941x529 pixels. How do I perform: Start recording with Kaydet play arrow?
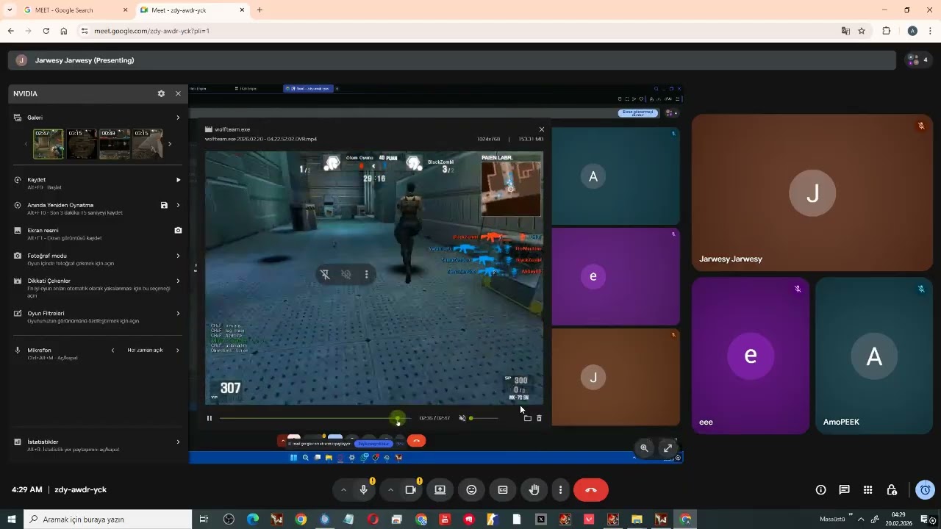pos(178,180)
